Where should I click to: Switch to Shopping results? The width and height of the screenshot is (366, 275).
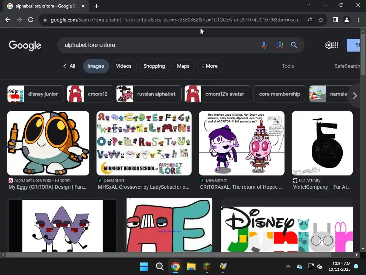(x=154, y=66)
